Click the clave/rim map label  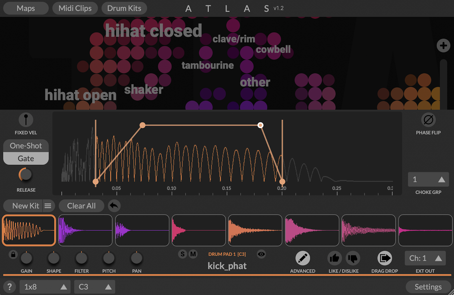point(234,39)
